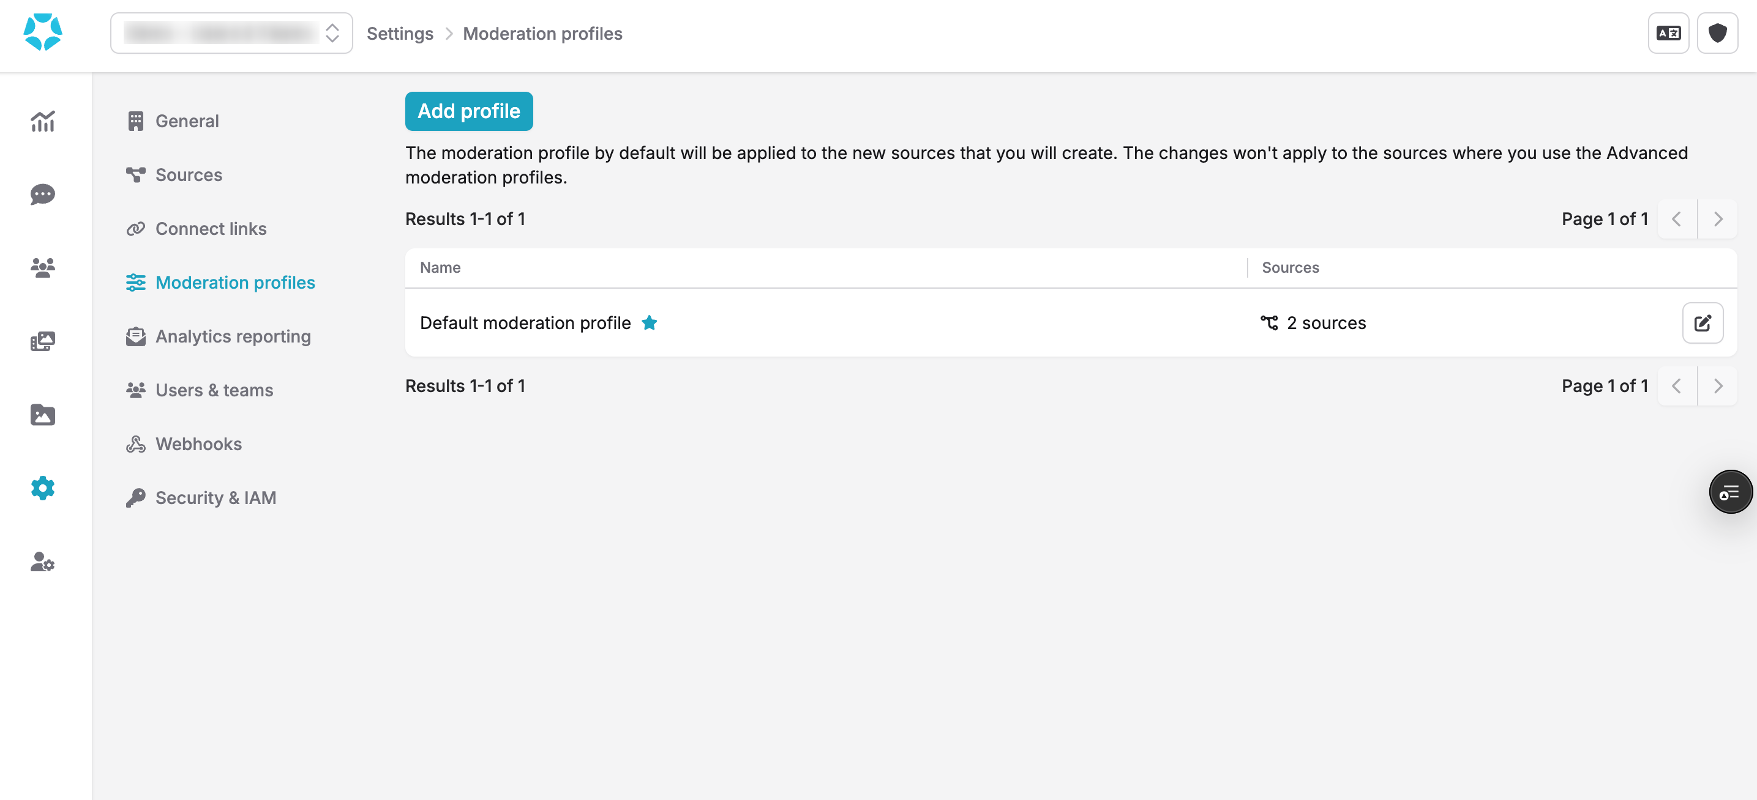Expand the organization selector dropdown
The width and height of the screenshot is (1757, 800).
231,32
